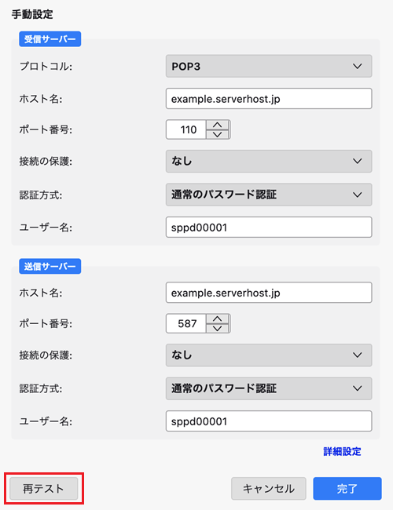Open outgoing 認証方式 password authentication dropdown
The width and height of the screenshot is (393, 510).
pyautogui.click(x=269, y=388)
